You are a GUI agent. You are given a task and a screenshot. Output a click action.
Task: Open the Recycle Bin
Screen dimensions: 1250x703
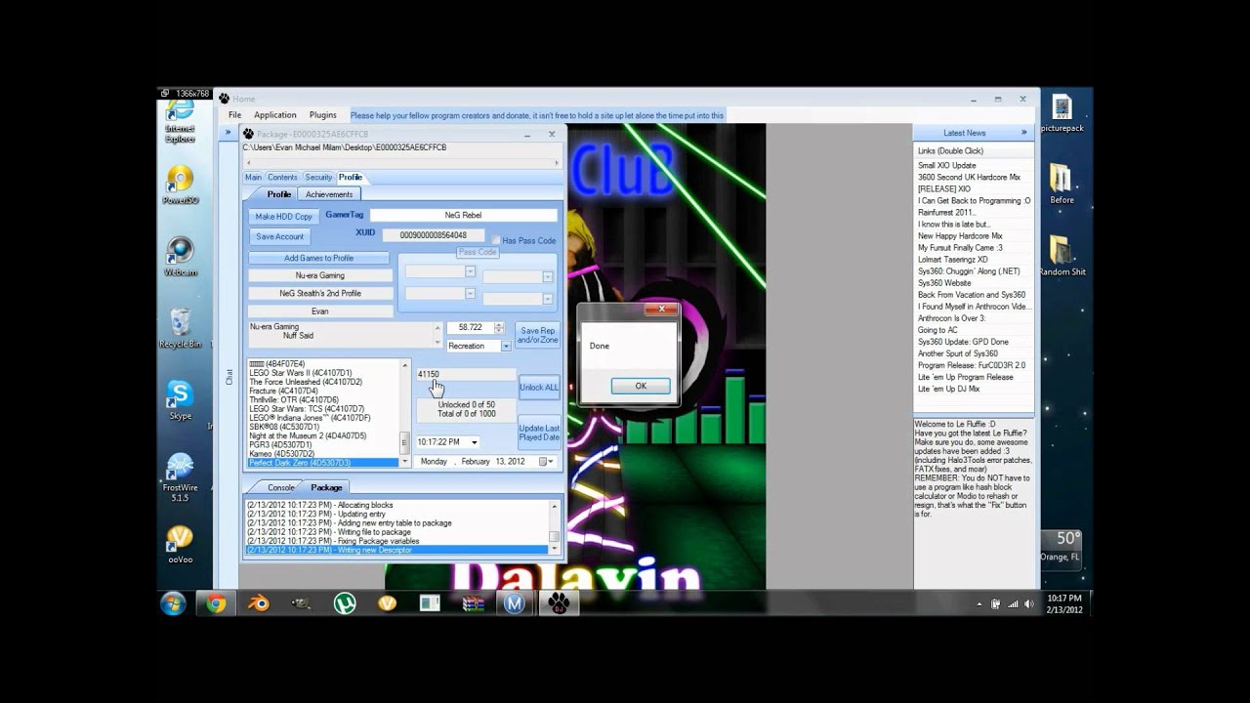tap(180, 328)
